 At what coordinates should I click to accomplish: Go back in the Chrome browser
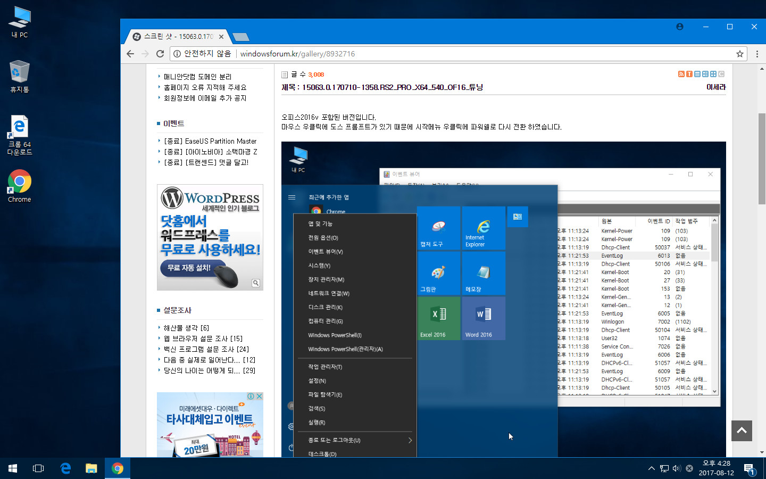pyautogui.click(x=130, y=54)
